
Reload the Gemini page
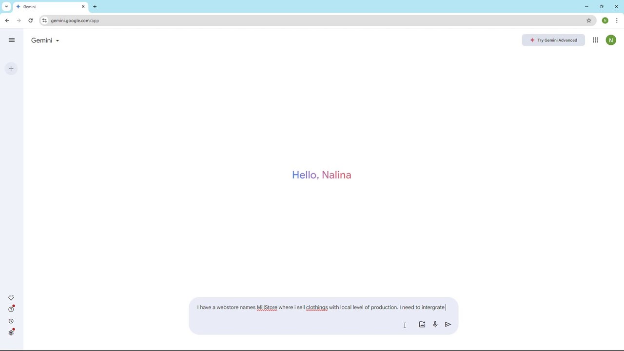point(30,20)
